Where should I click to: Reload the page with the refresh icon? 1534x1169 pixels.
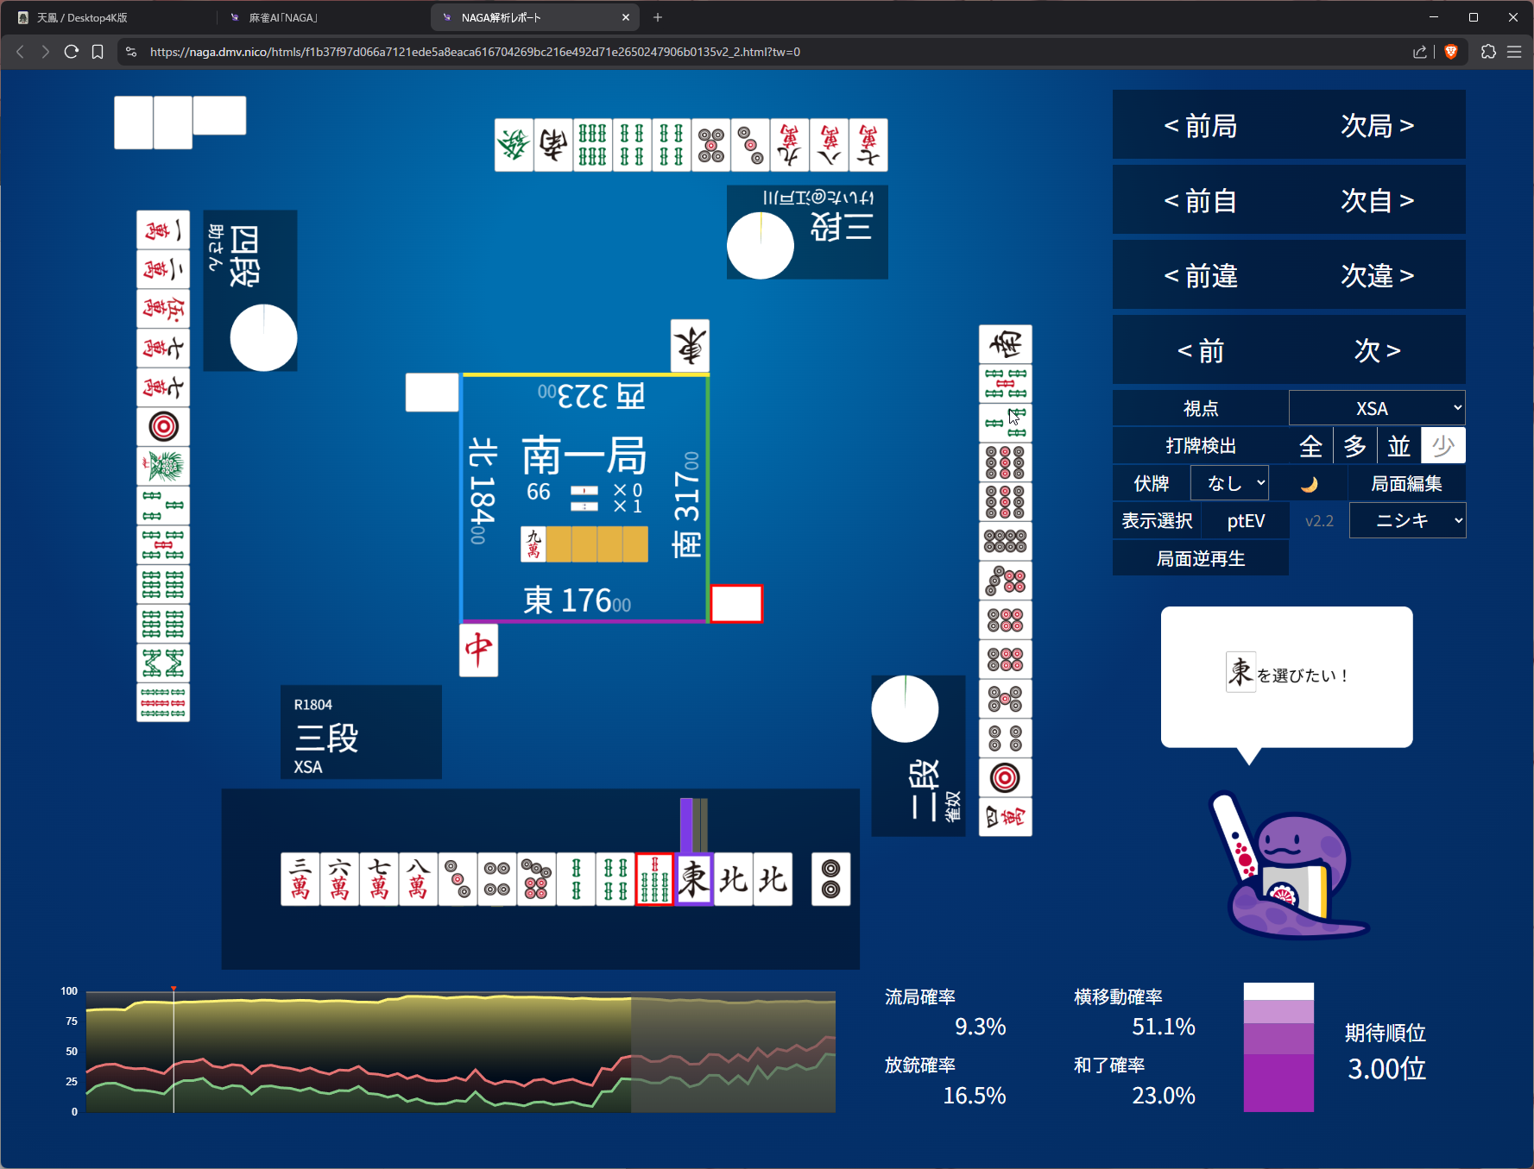click(72, 52)
